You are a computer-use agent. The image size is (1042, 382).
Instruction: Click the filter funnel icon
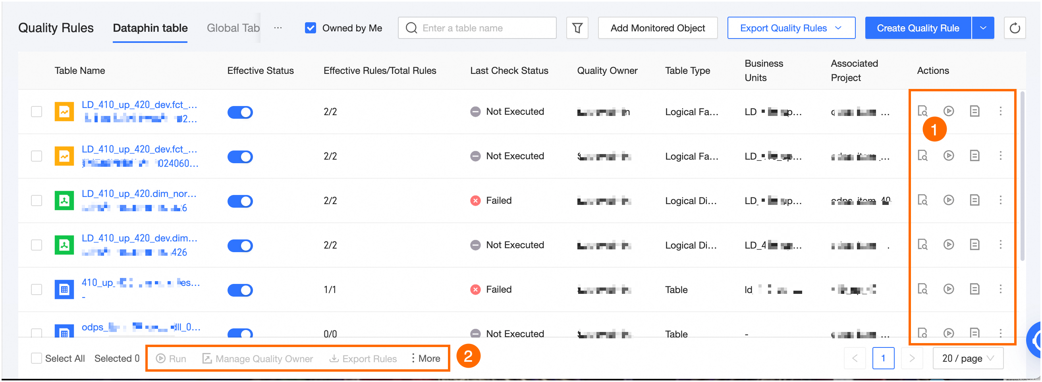point(577,28)
